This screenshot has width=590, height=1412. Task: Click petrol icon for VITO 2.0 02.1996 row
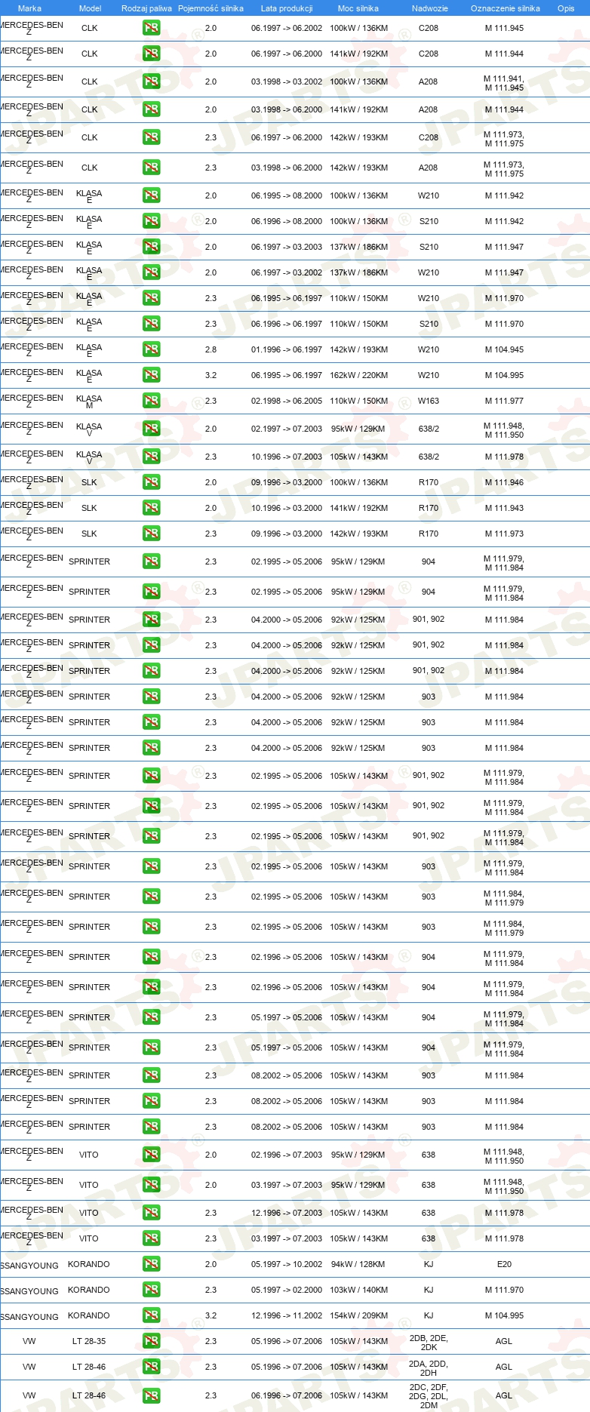pos(151,1155)
